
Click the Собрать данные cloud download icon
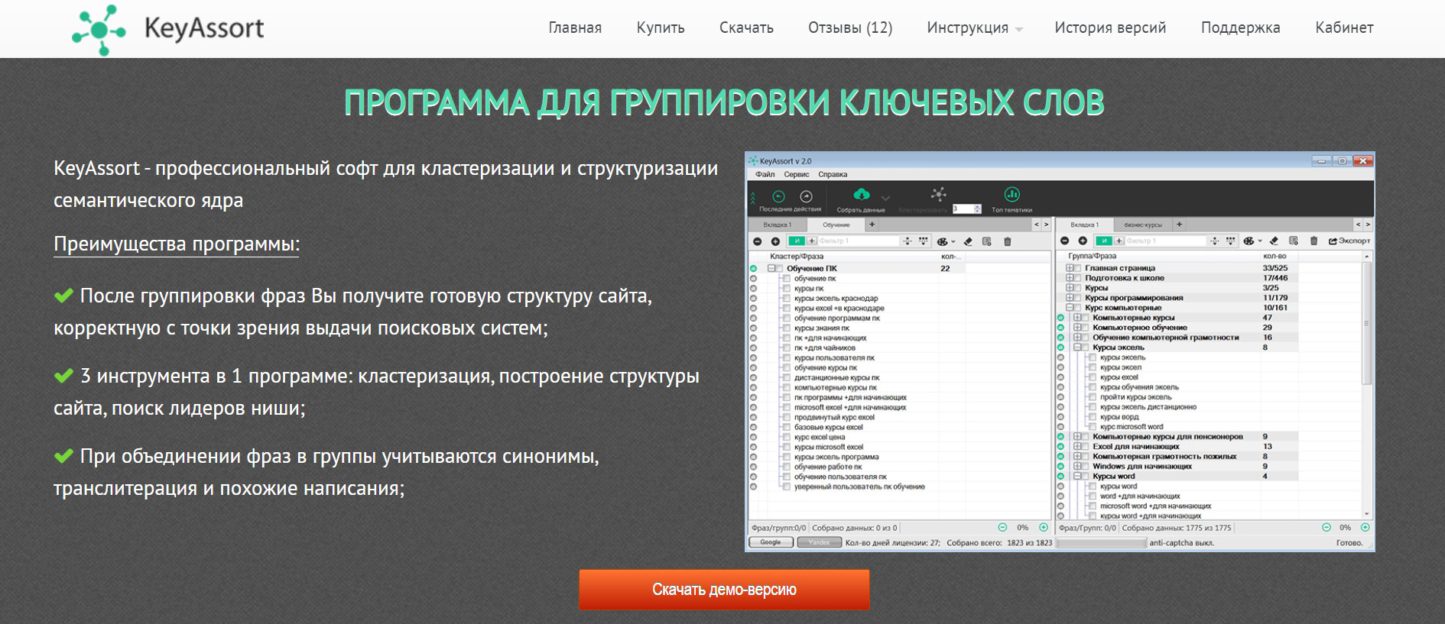point(862,194)
